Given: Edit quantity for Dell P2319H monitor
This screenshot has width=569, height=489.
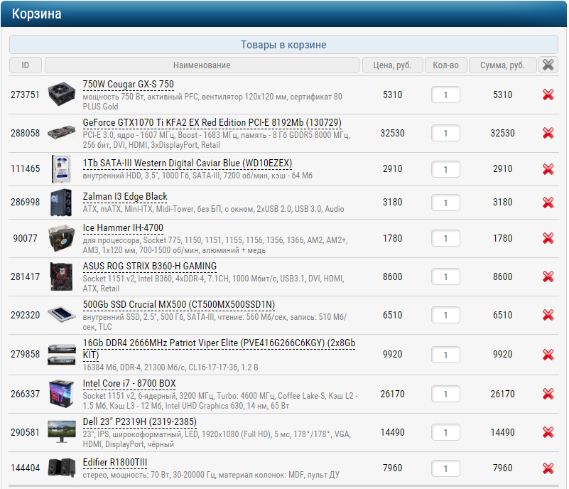Looking at the screenshot, I should pyautogui.click(x=445, y=432).
